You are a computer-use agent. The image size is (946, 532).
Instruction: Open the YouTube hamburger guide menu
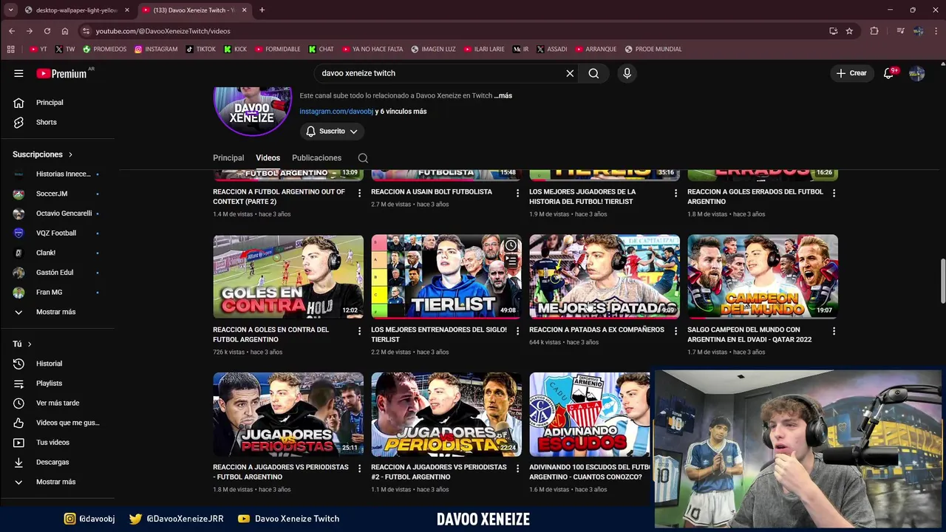(18, 73)
